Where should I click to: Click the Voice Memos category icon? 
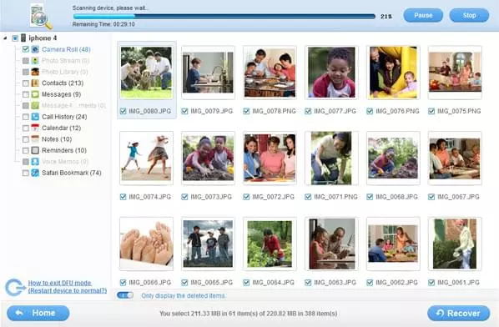[35, 162]
